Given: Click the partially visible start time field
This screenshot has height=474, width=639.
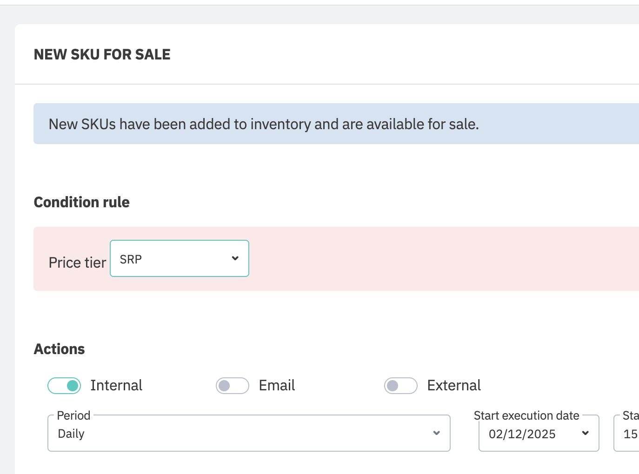Looking at the screenshot, I should [x=629, y=434].
